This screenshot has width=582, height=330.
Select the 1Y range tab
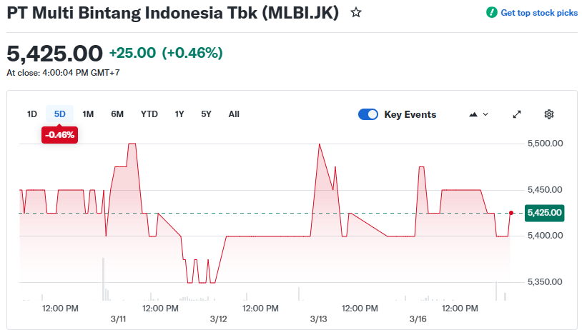[179, 114]
